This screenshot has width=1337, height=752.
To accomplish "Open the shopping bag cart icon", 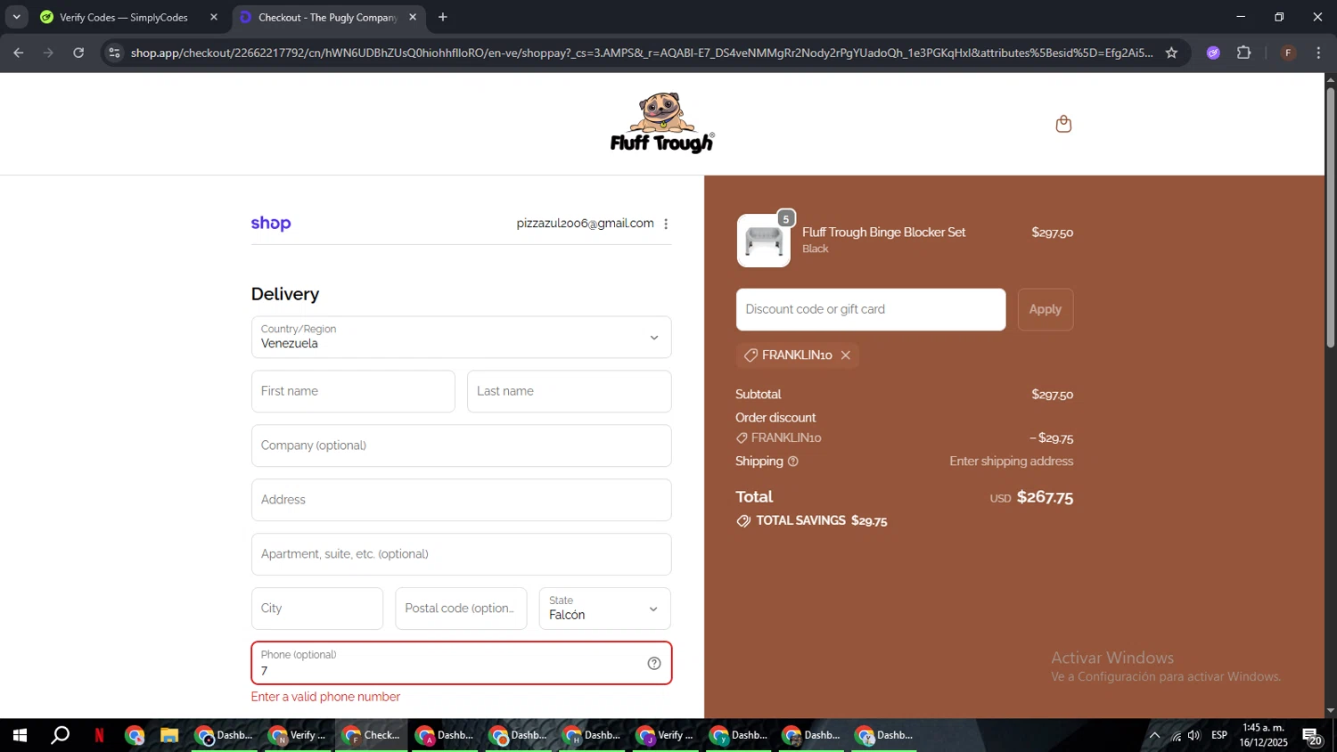I will coord(1062,124).
